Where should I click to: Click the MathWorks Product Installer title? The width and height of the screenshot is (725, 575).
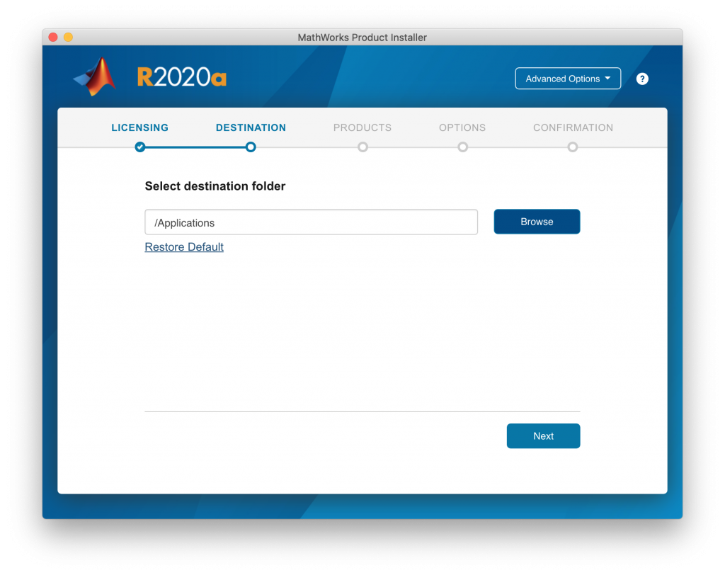coord(362,38)
